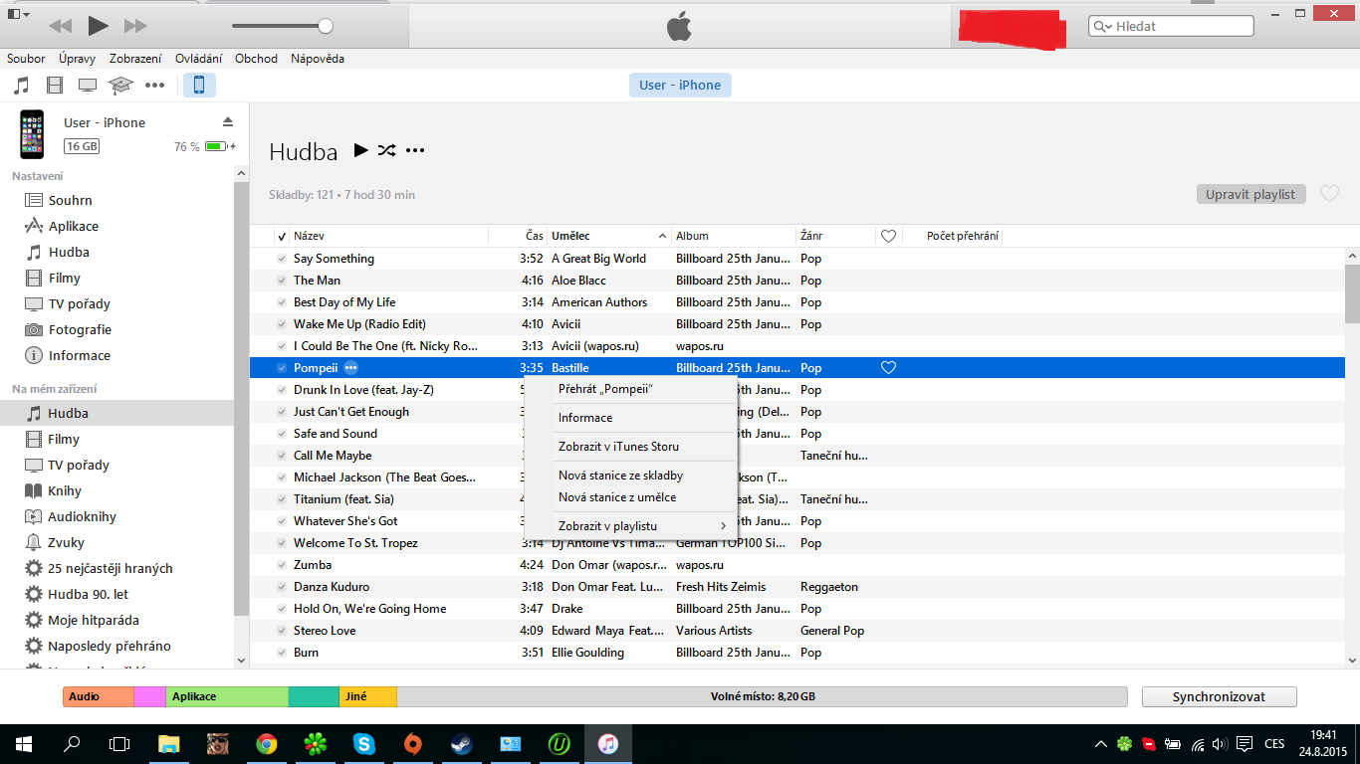Screen dimensions: 1360x764
Task: Open the Movies library film icon
Action: [x=55, y=85]
